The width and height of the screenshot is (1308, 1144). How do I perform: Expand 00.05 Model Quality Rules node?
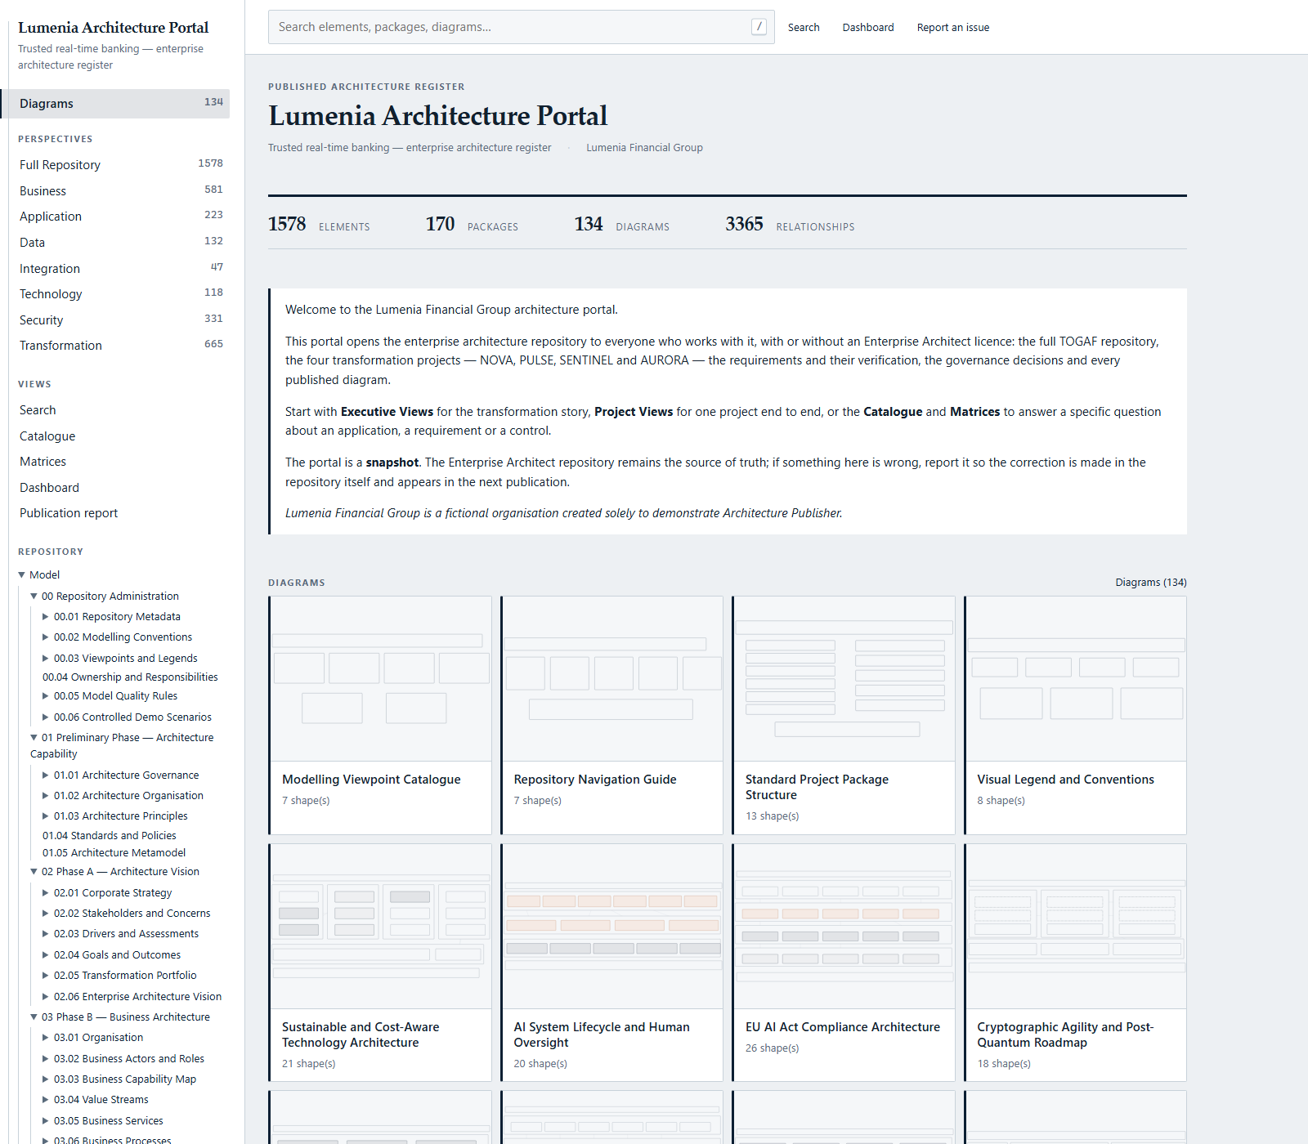[x=46, y=695]
